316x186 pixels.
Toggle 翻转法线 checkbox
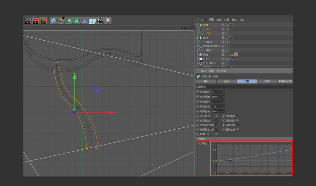click(x=237, y=129)
